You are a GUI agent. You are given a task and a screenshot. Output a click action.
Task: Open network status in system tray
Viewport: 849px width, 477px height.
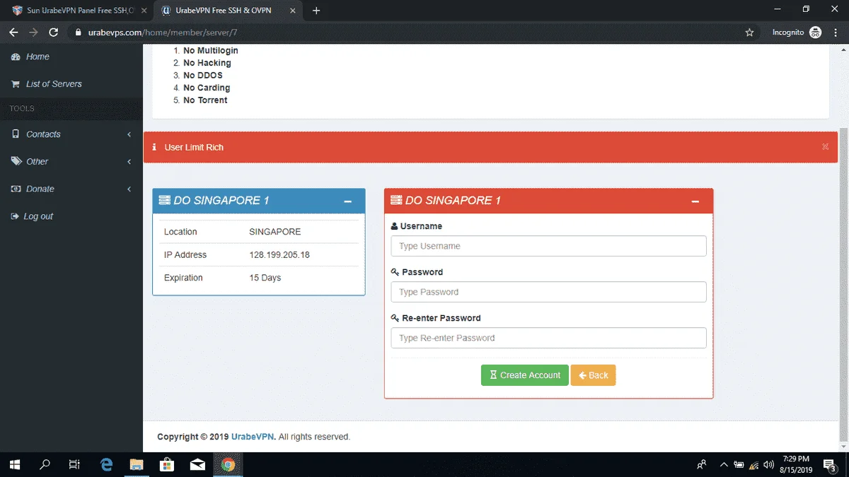click(754, 464)
